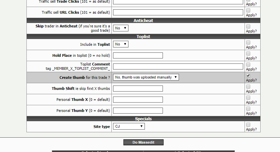Open Include in Toplist dropdown
Screen dimensions: 280x152
[121, 44]
